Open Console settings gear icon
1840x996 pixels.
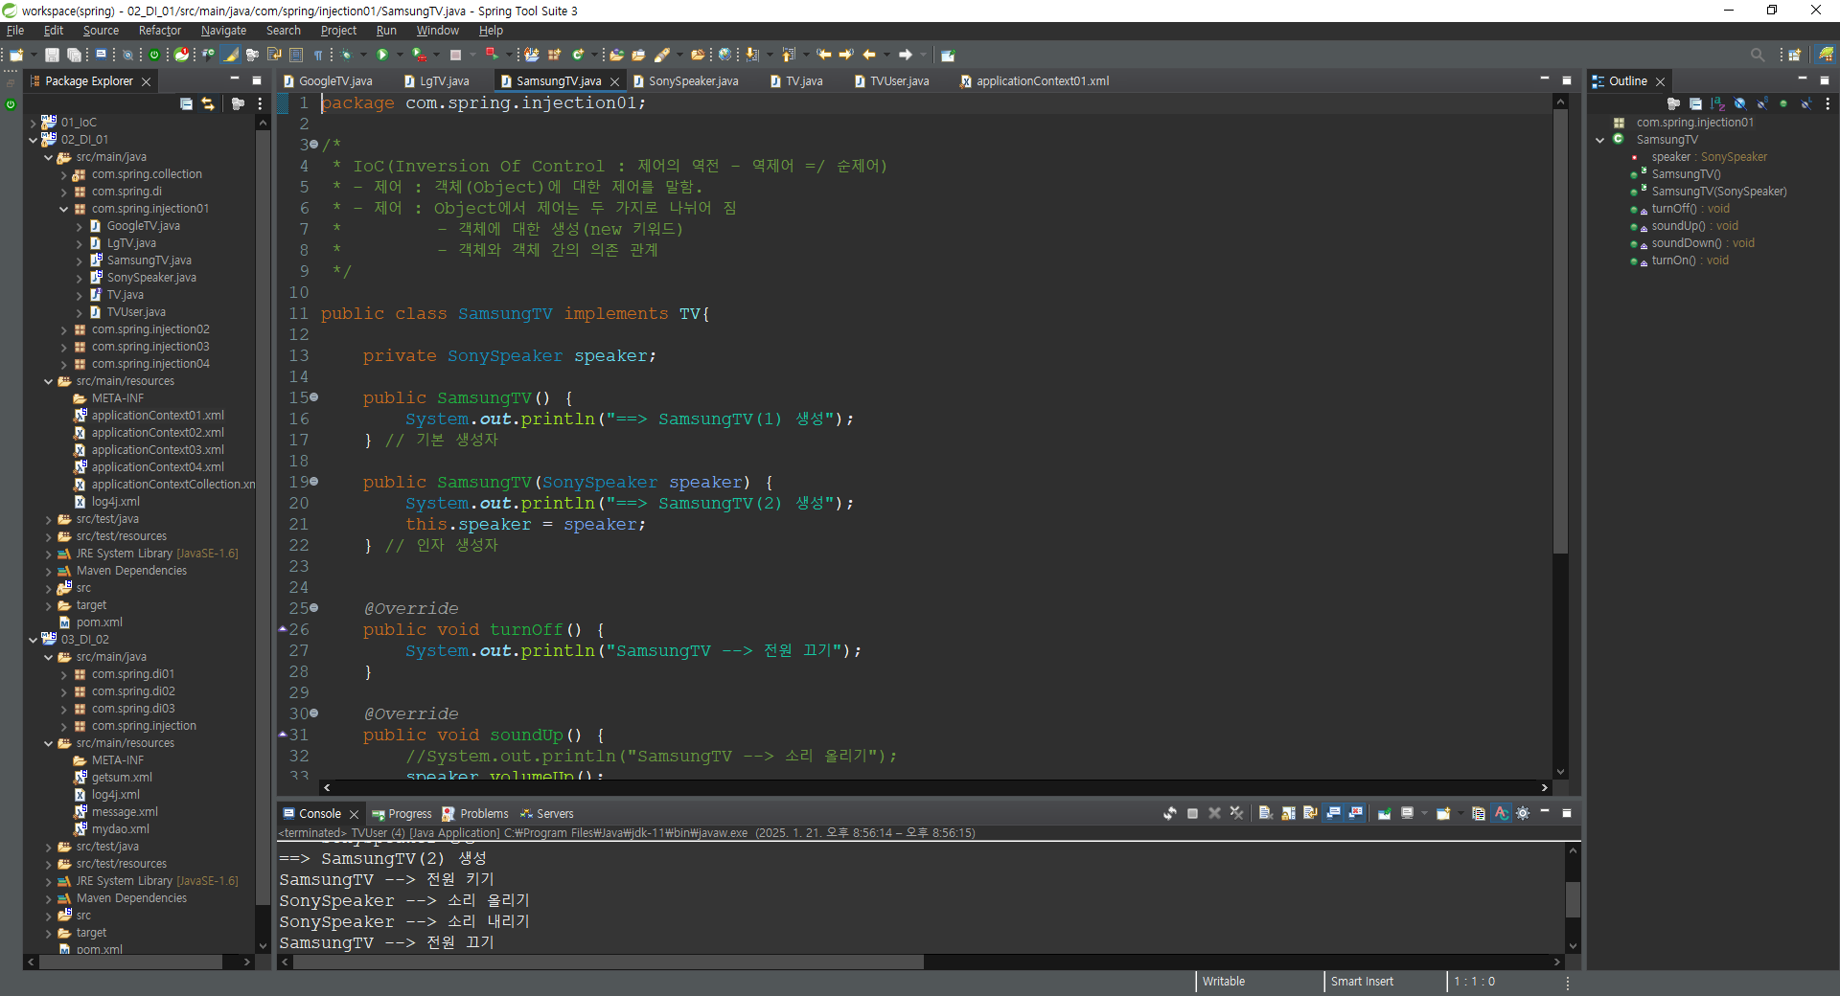click(x=1523, y=813)
